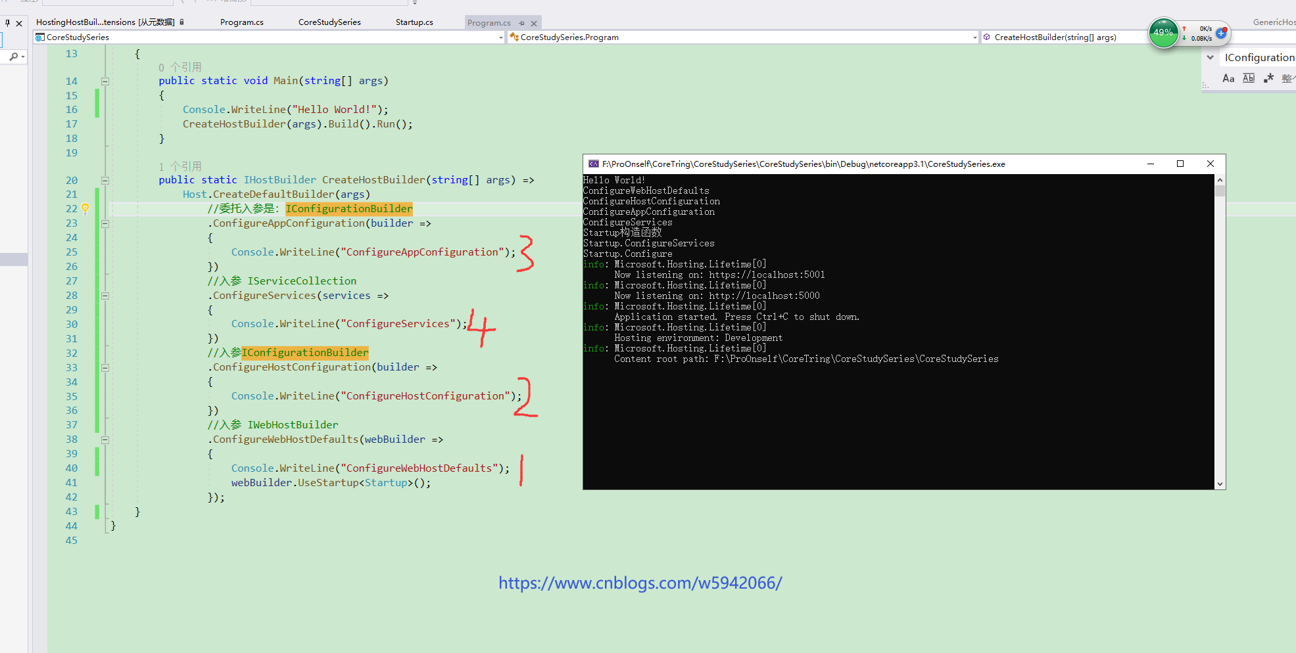The height and width of the screenshot is (653, 1296).
Task: Collapse the Main method at line 14
Action: (x=105, y=81)
